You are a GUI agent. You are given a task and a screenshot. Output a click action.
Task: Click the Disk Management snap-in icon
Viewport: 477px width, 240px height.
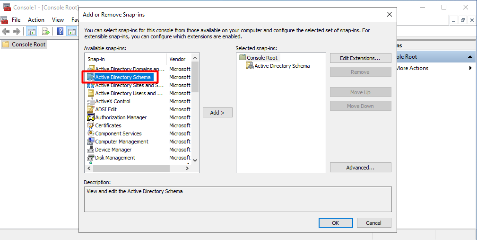[91, 158]
